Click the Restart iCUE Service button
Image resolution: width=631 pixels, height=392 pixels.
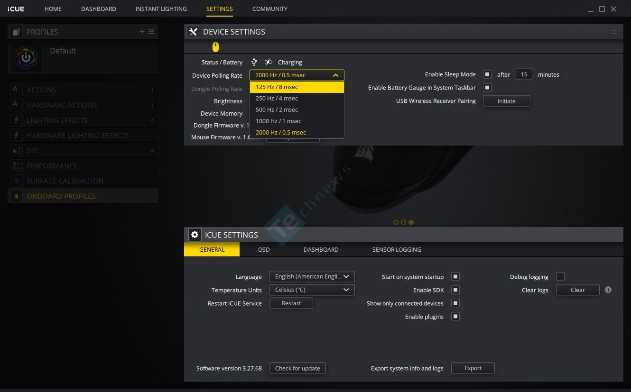(291, 303)
